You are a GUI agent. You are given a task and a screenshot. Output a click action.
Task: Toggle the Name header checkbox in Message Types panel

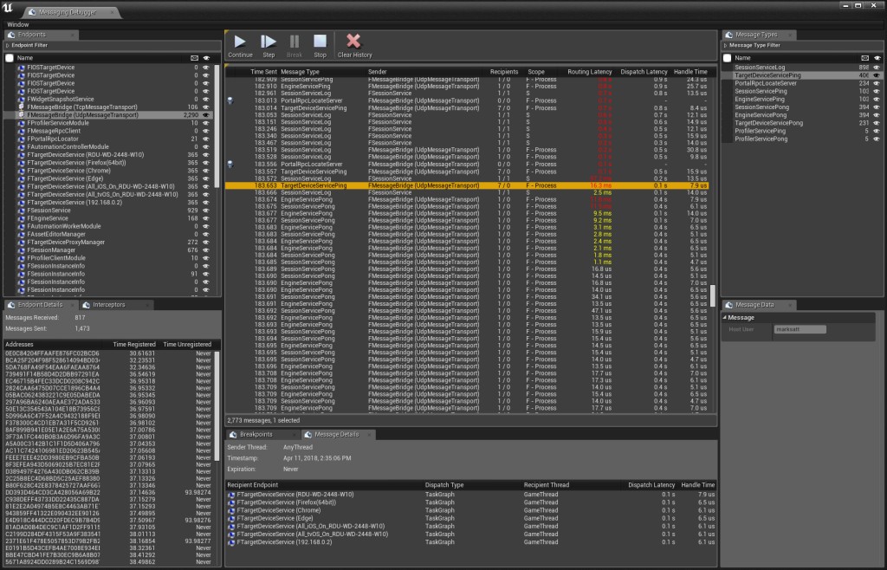click(728, 58)
